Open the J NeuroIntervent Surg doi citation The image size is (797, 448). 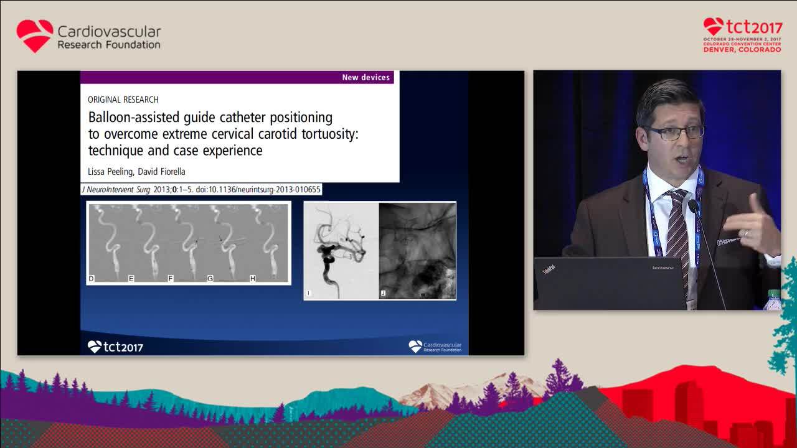(x=201, y=189)
